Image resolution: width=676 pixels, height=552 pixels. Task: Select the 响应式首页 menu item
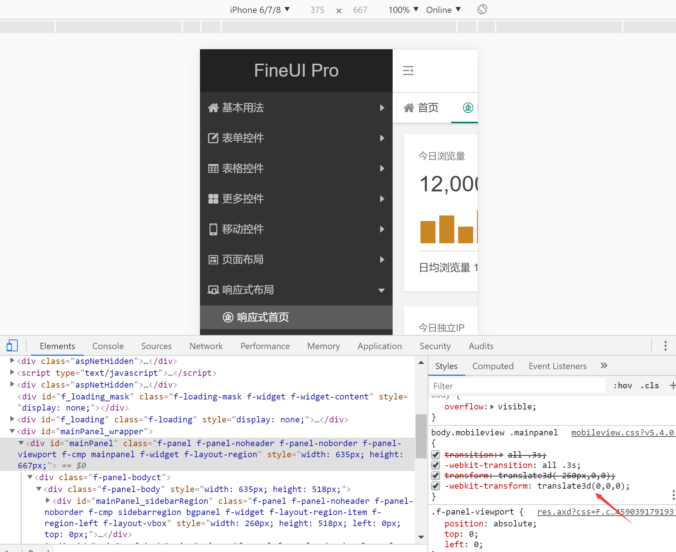coord(296,317)
